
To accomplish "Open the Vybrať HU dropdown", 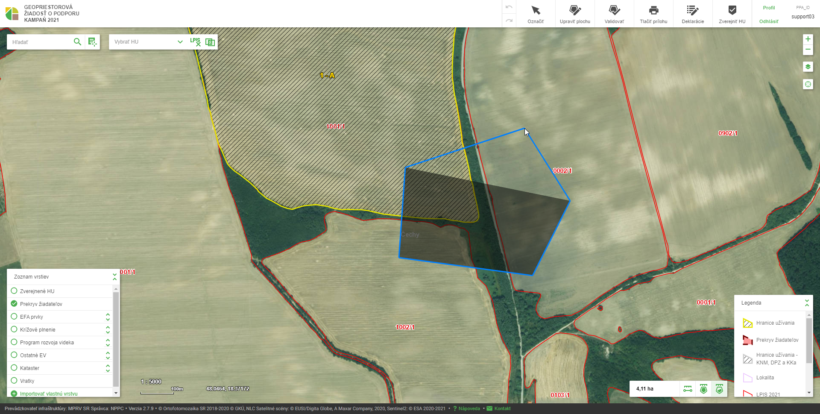I will pos(148,42).
